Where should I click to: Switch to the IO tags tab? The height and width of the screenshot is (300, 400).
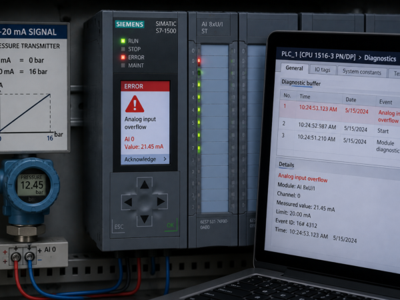coord(323,69)
